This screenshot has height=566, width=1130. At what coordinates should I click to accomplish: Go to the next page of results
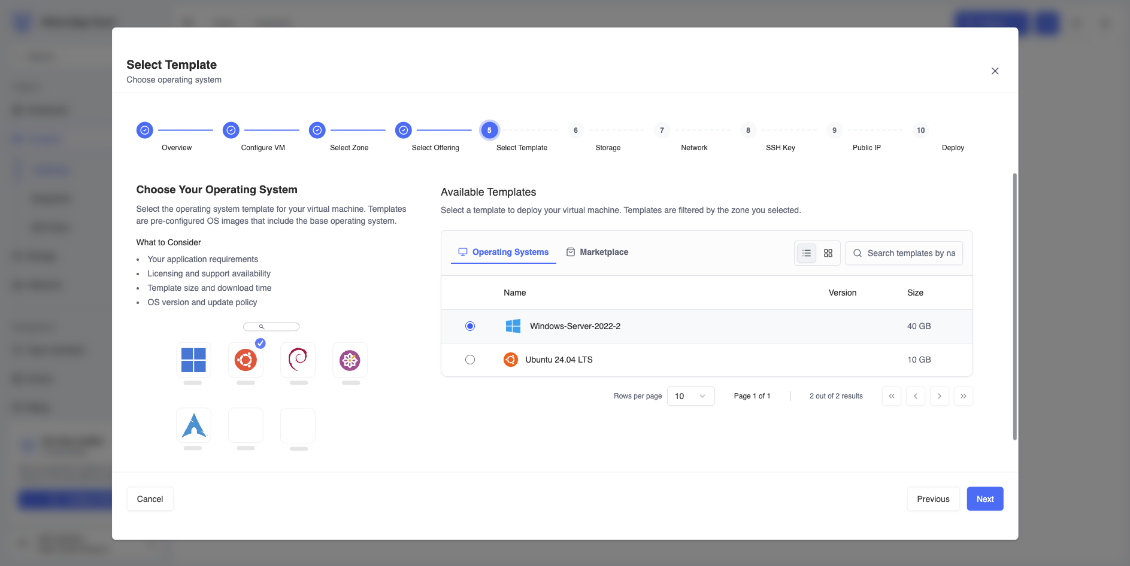point(940,396)
